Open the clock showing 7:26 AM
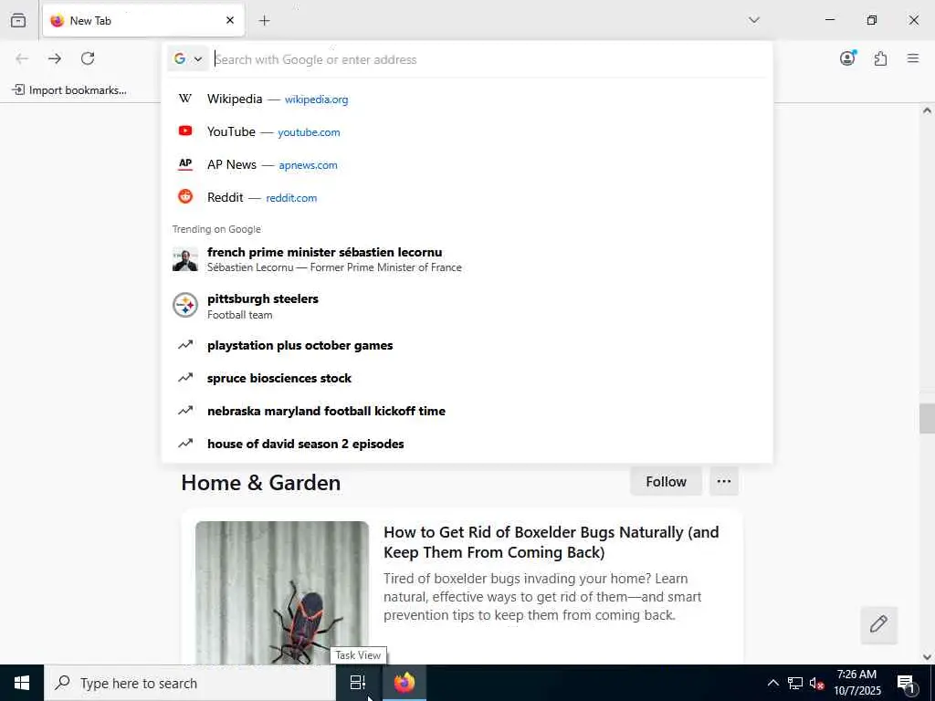This screenshot has width=935, height=701. pos(856,683)
